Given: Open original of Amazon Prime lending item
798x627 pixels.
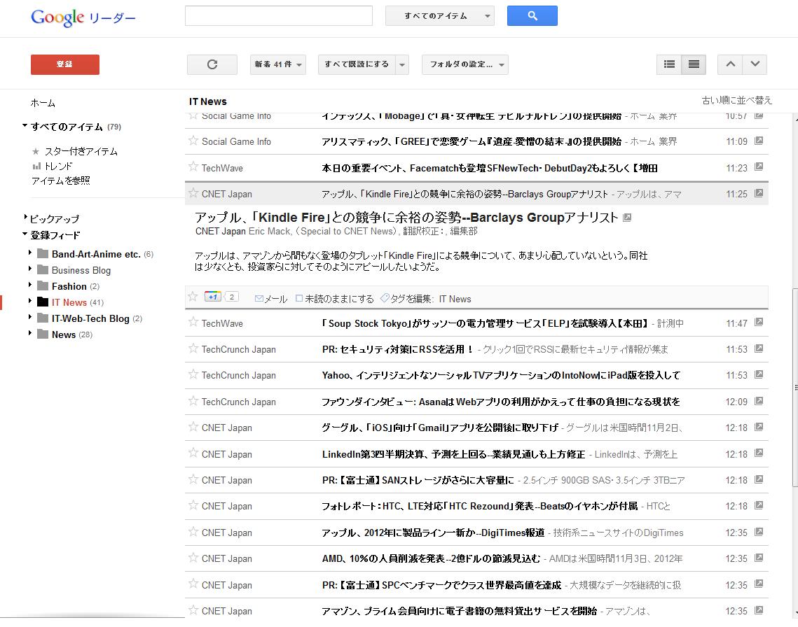Looking at the screenshot, I should tap(759, 610).
